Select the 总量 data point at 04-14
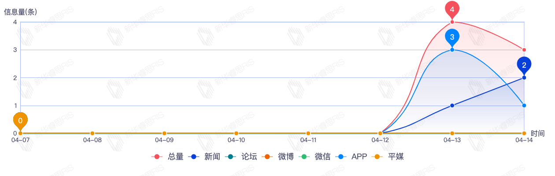Image resolution: width=555 pixels, height=176 pixels. coord(524,50)
